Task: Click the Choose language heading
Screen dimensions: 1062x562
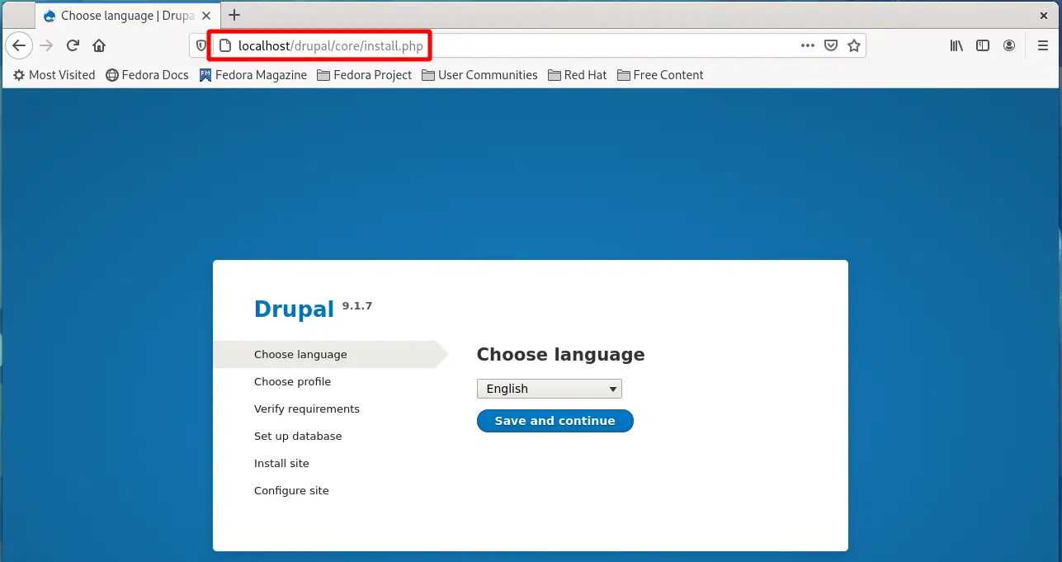Action: pyautogui.click(x=561, y=355)
